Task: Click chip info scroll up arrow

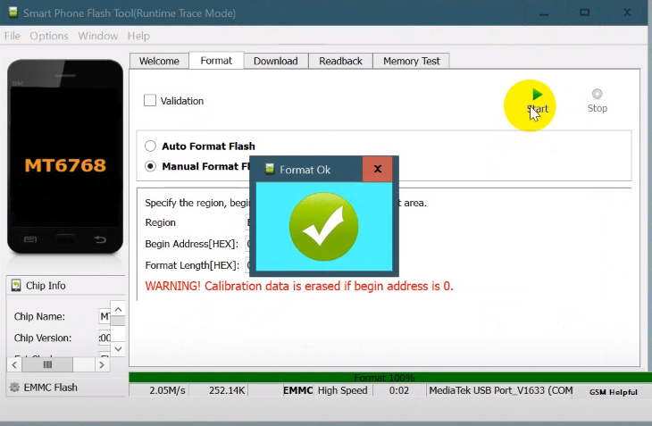Action: pos(118,309)
